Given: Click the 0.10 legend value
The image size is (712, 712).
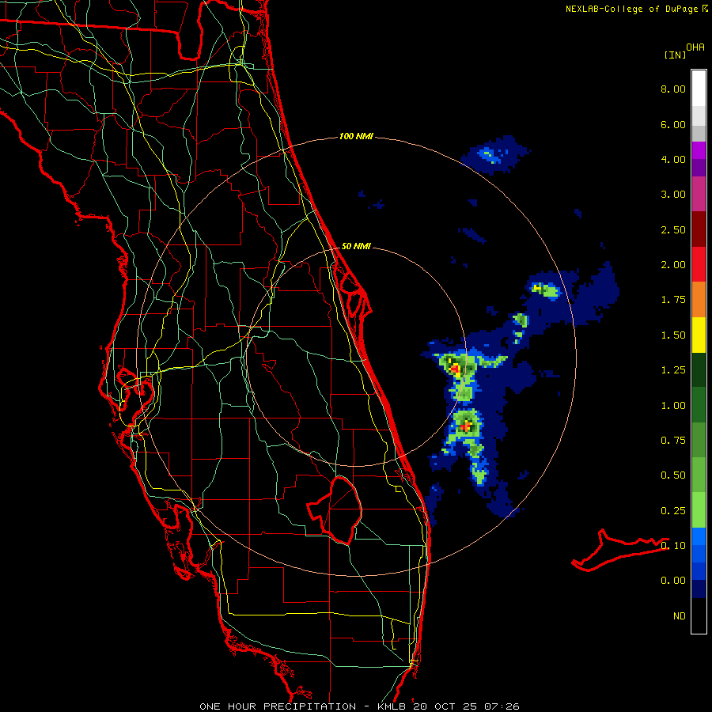Looking at the screenshot, I should 673,546.
